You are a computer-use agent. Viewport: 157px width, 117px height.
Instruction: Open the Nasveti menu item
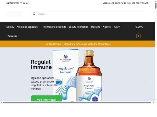point(107,27)
